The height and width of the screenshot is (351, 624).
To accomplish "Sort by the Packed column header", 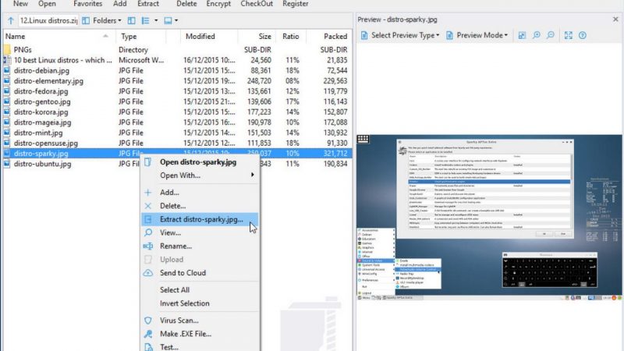I will tap(329, 36).
